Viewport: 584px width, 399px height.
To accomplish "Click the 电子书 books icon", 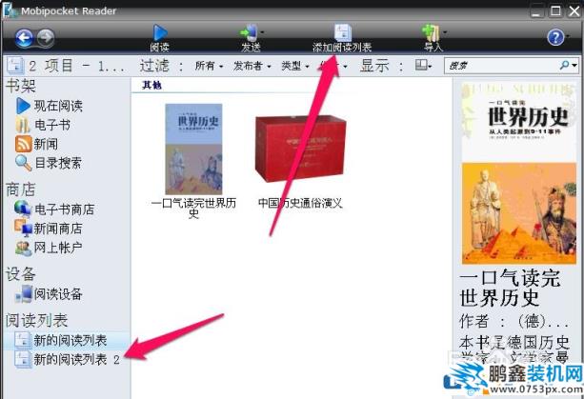I will click(x=23, y=125).
